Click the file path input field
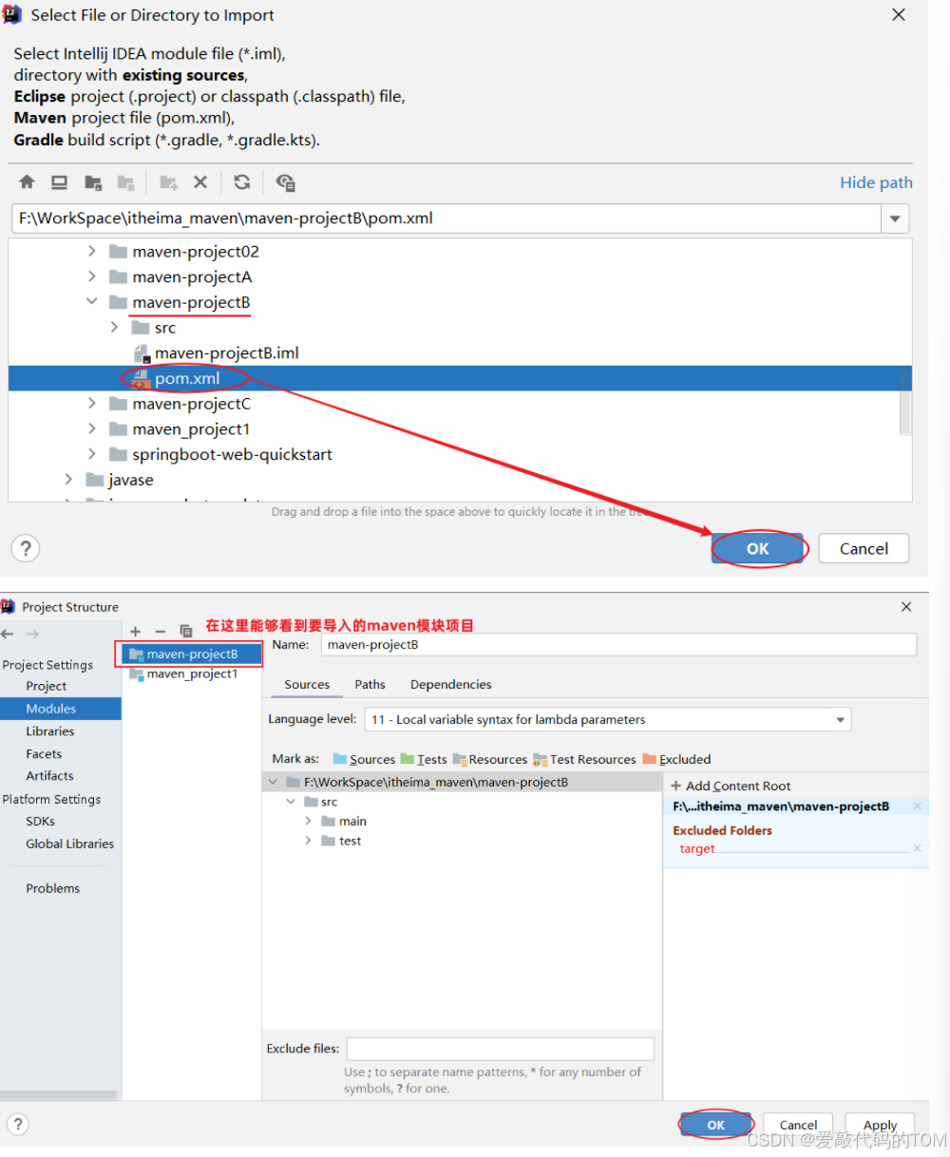Screen dimensions: 950x1157 [446, 218]
